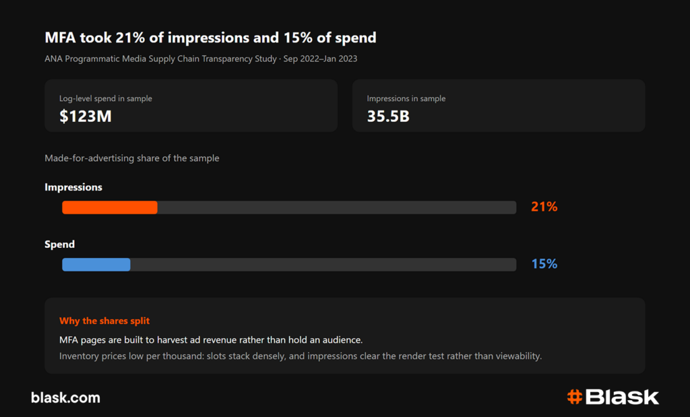
Task: Click the Impressions bar label
Action: (73, 187)
